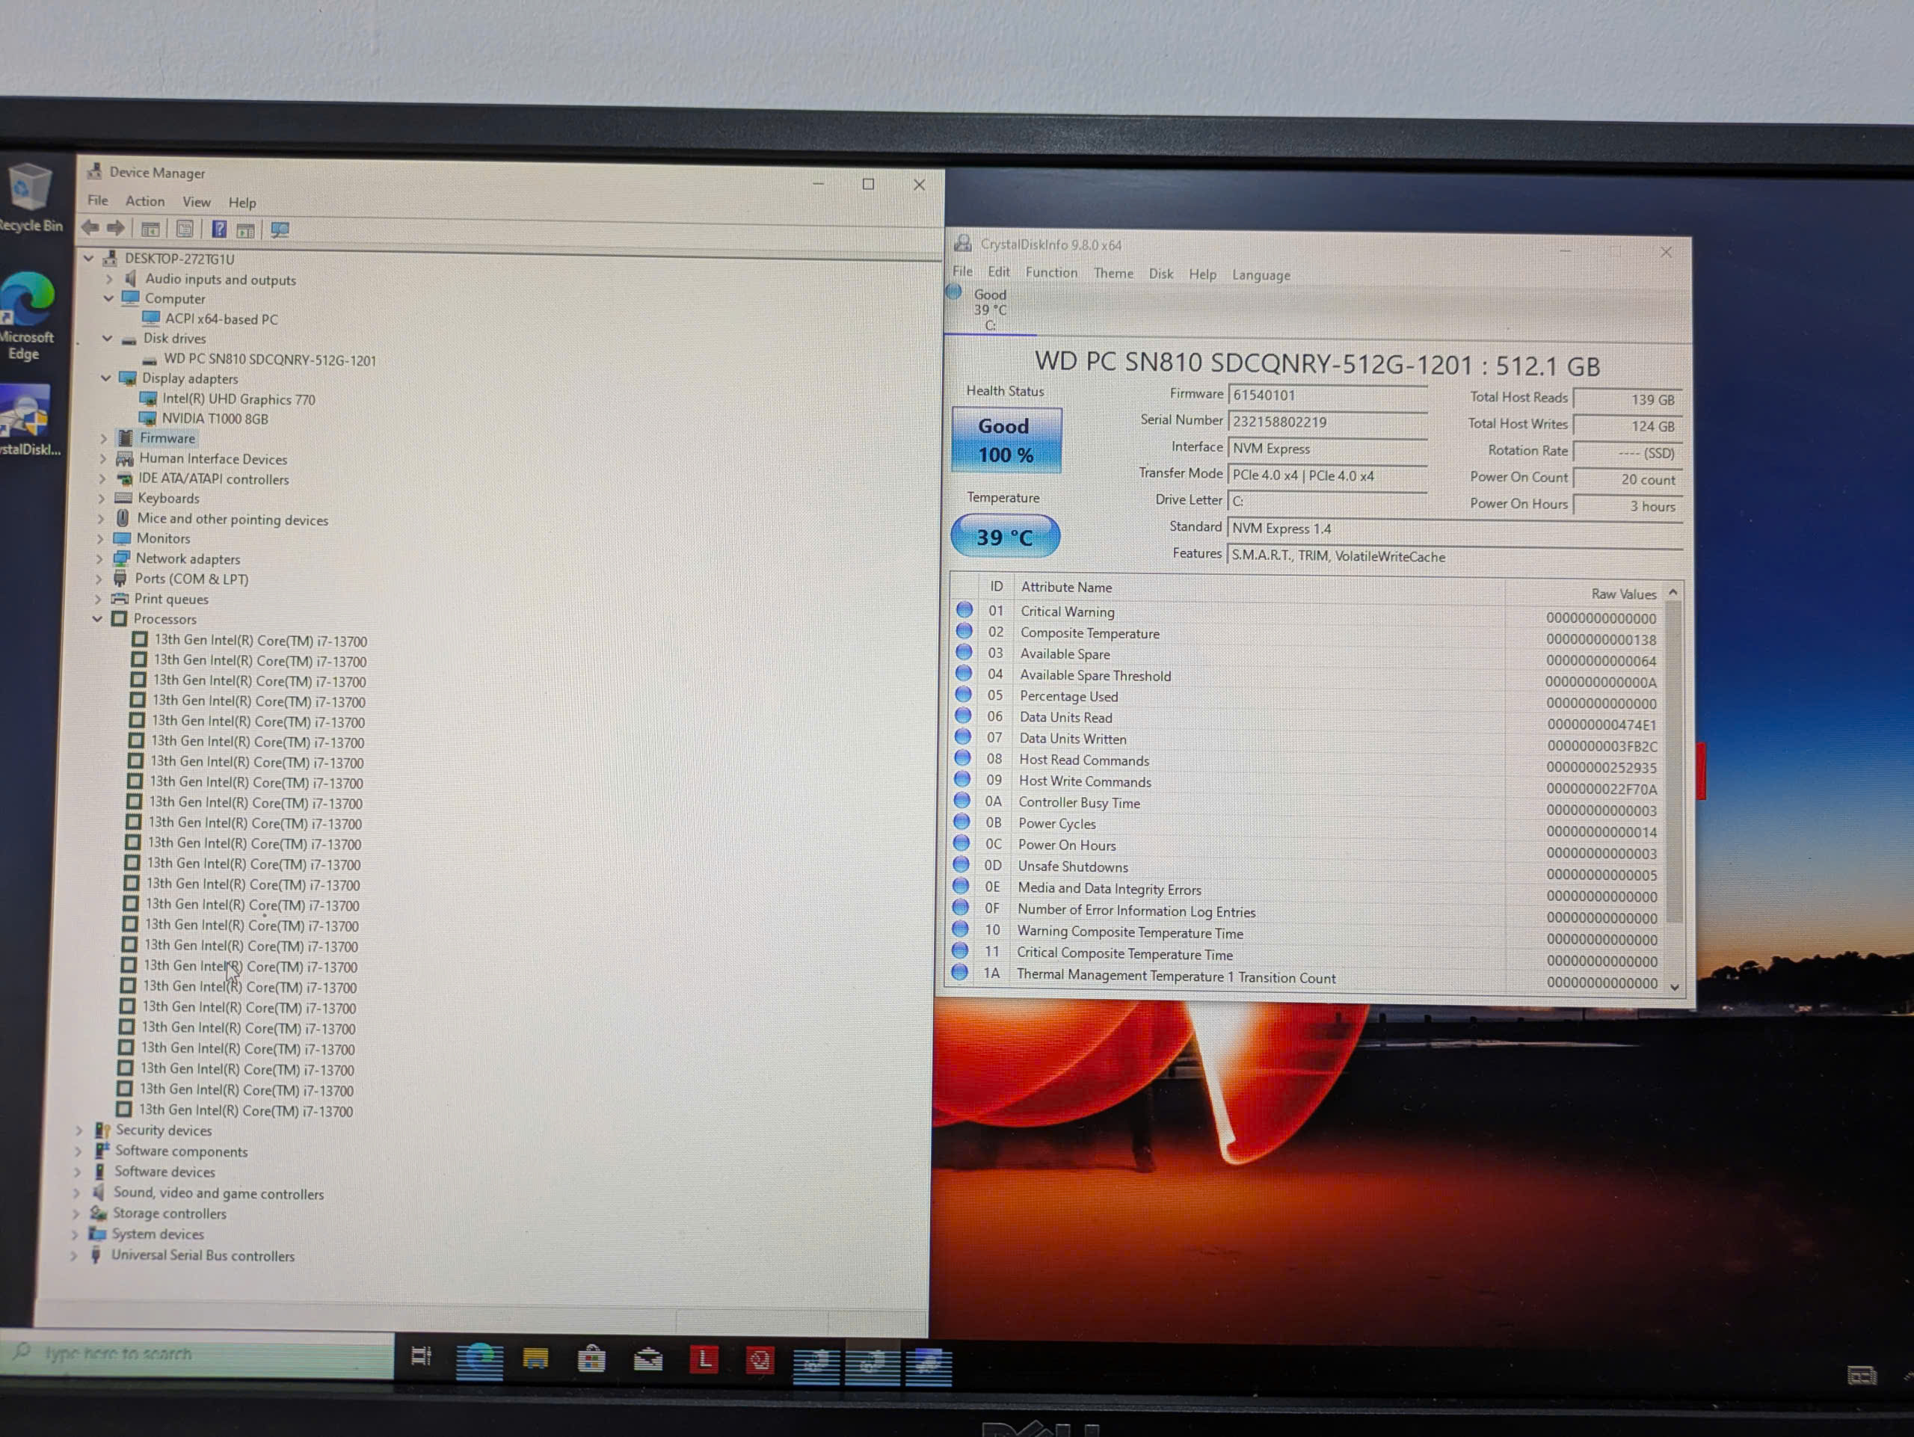Click the 39 °C temperature button
The width and height of the screenshot is (1914, 1437).
(1005, 536)
